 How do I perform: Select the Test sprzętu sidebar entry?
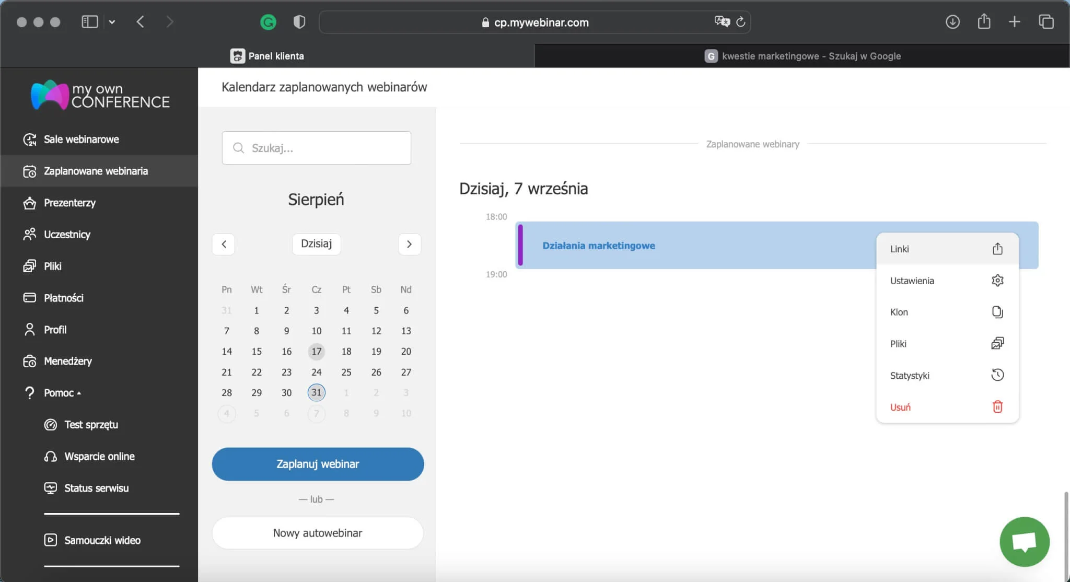click(x=91, y=425)
